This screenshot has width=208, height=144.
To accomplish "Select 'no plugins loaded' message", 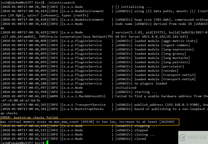I will pos(151,83).
